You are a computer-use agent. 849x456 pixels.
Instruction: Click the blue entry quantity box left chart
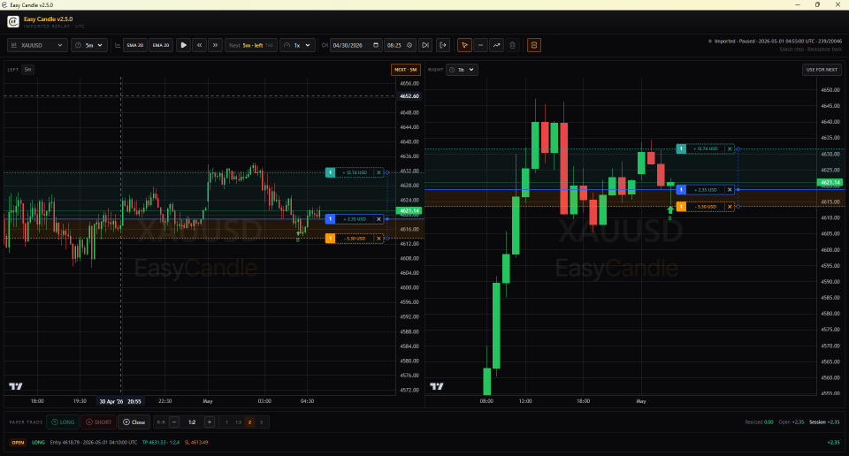330,219
